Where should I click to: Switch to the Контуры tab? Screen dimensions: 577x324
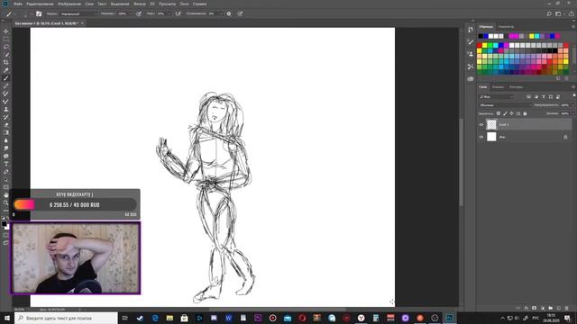click(516, 87)
